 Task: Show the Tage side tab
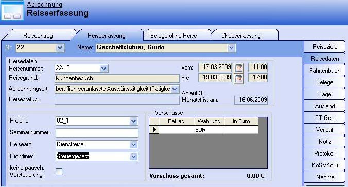(325, 94)
